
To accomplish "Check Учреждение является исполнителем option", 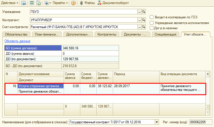I will coord(152,23).
